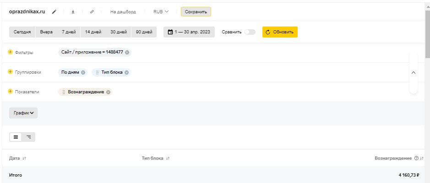
Task: Sort by Вознаграждение column arrows
Action: click(422, 158)
